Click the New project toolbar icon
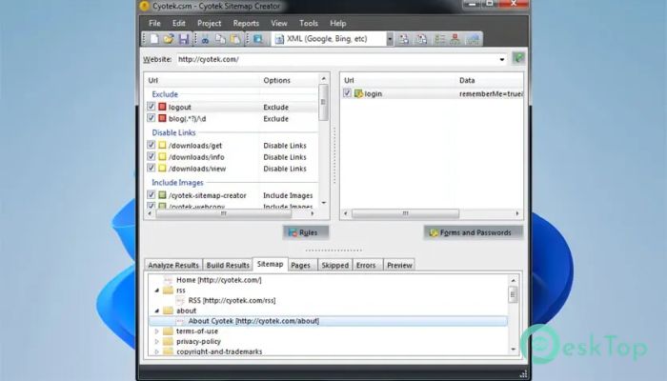The height and width of the screenshot is (381, 667). click(154, 39)
